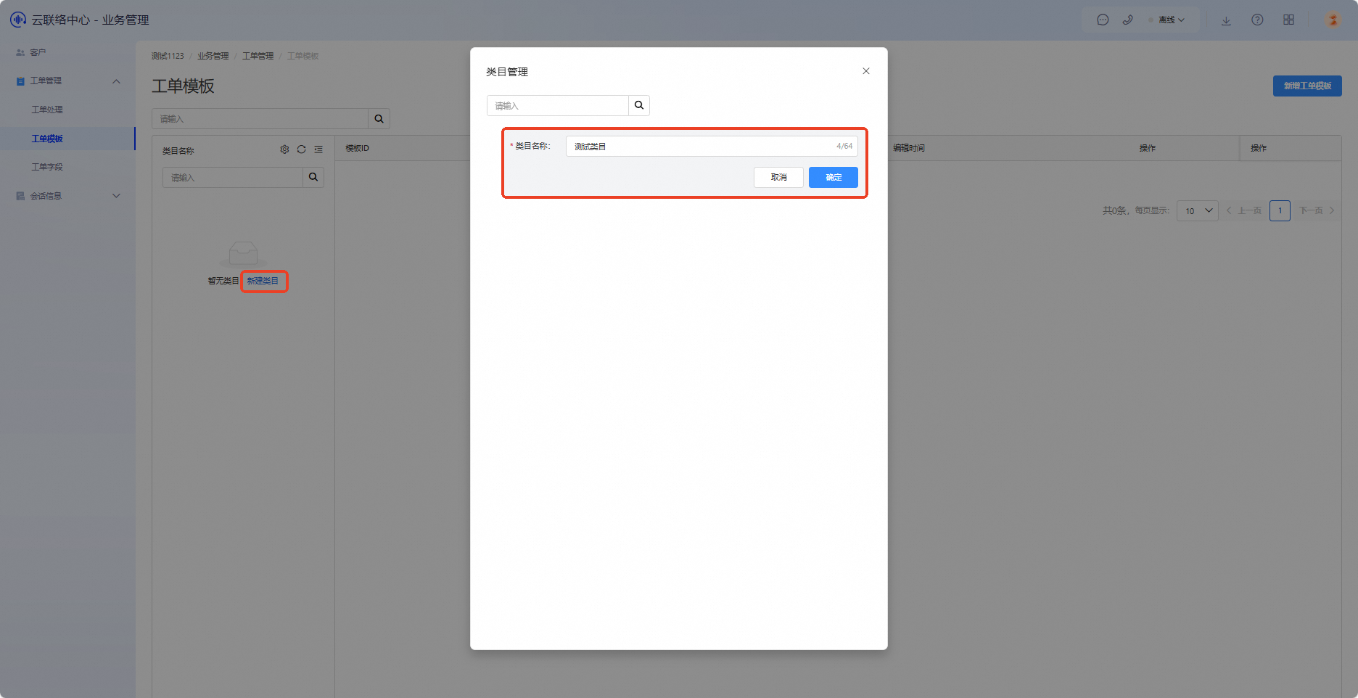Expand the 会话信息 sidebar group

click(116, 196)
